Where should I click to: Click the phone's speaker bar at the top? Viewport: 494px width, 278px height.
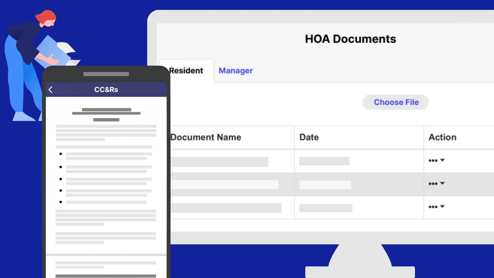(106, 74)
